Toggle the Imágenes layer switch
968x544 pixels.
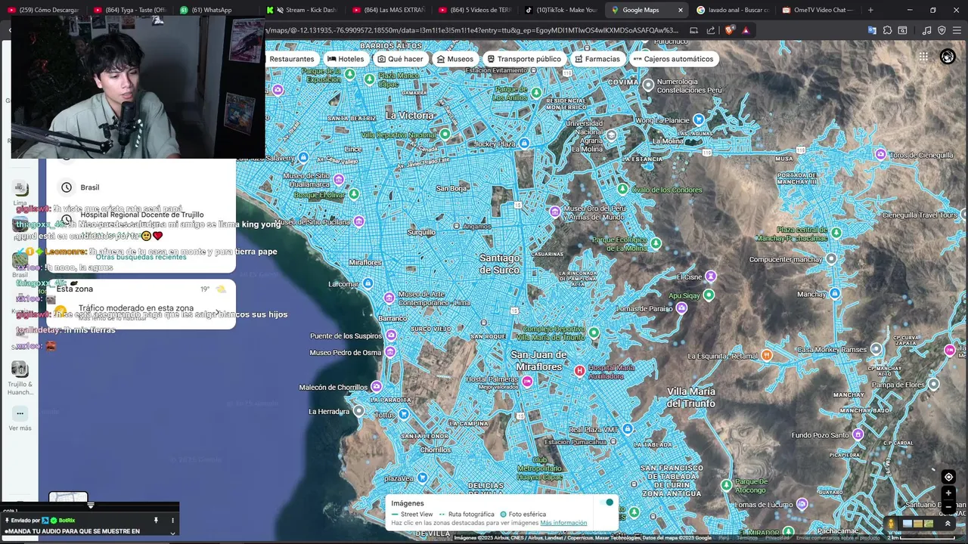pos(605,503)
